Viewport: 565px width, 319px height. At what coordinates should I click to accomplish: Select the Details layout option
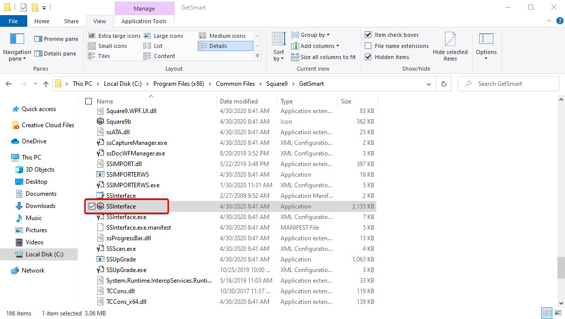pos(218,46)
